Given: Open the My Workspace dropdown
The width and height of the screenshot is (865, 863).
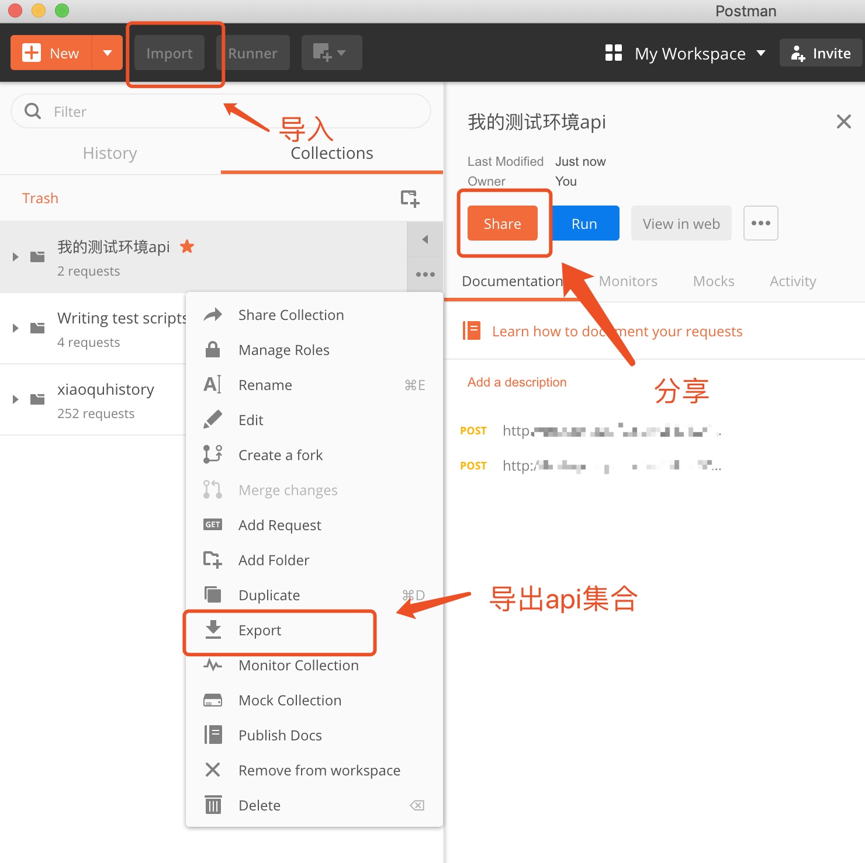Looking at the screenshot, I should pyautogui.click(x=700, y=53).
